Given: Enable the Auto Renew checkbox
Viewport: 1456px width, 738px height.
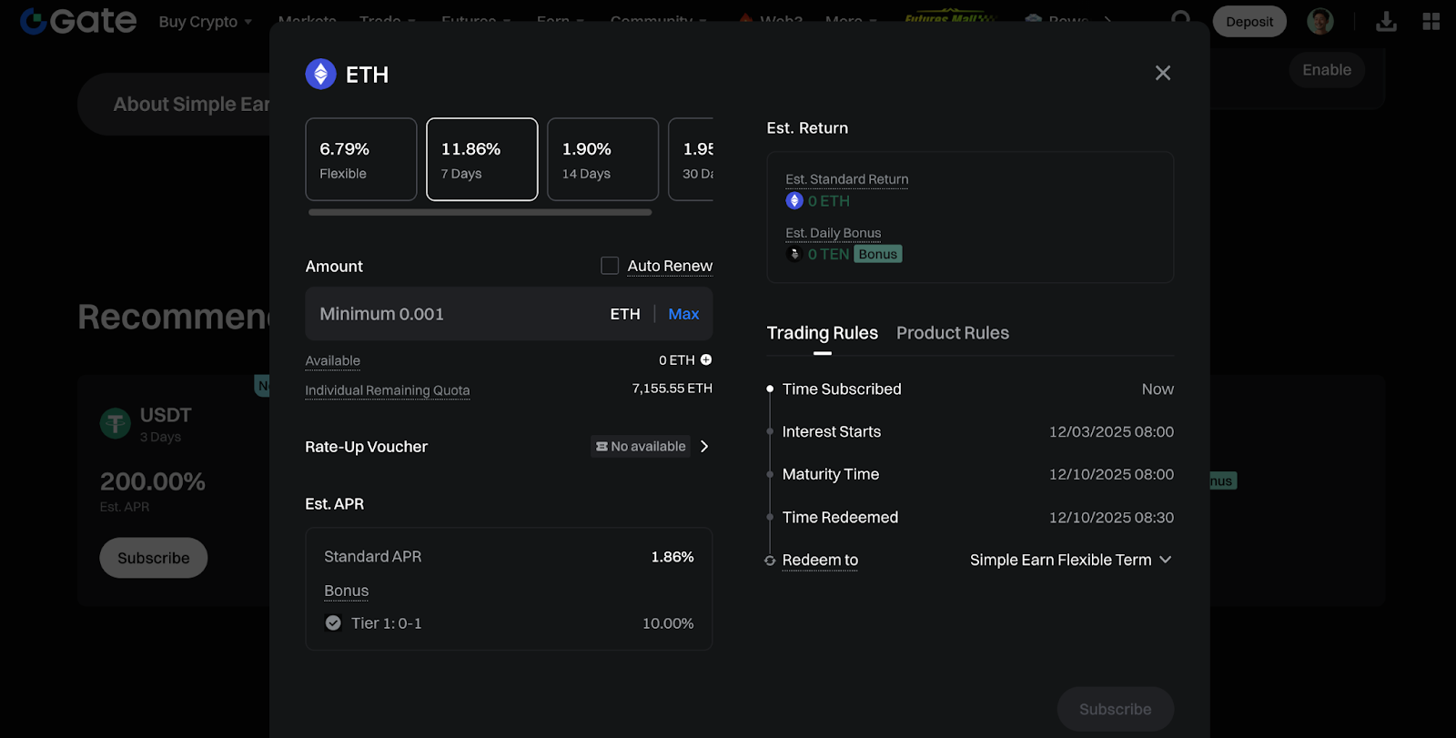Looking at the screenshot, I should coord(610,266).
